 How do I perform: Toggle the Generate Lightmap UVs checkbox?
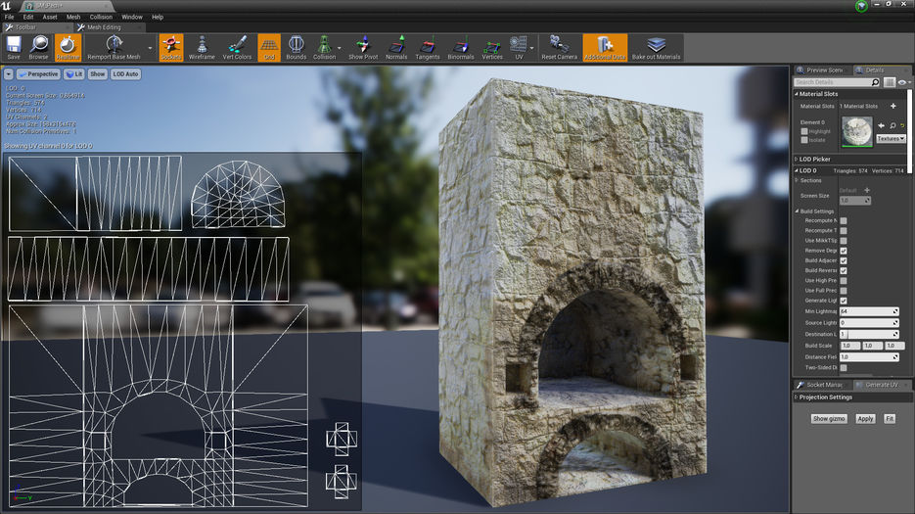pos(844,301)
